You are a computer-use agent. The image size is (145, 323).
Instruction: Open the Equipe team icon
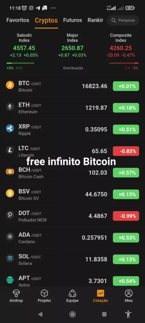click(x=72, y=293)
